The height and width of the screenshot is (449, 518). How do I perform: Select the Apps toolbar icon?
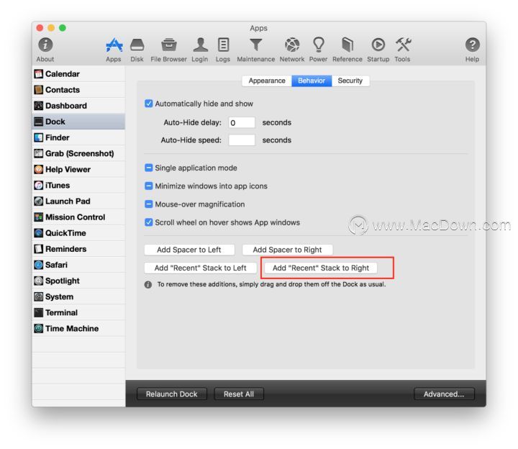[x=114, y=45]
